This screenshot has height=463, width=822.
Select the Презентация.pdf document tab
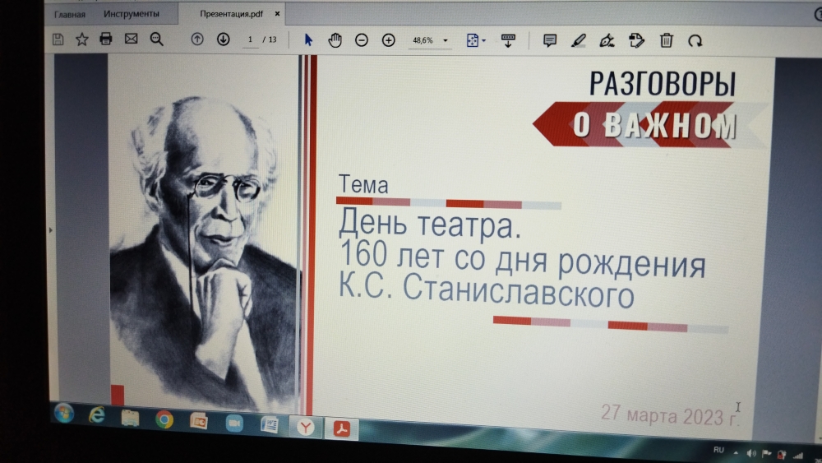(x=231, y=14)
